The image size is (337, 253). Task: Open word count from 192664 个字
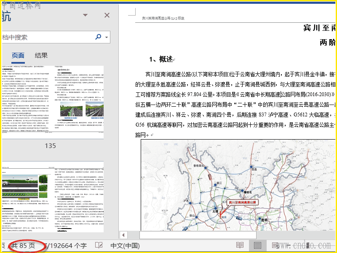coord(67,245)
